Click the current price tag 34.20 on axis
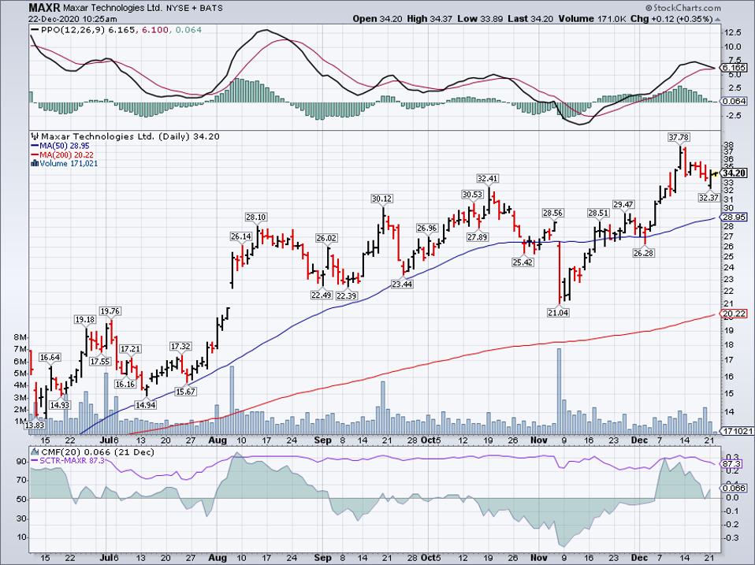Image resolution: width=755 pixels, height=565 pixels. [x=735, y=173]
